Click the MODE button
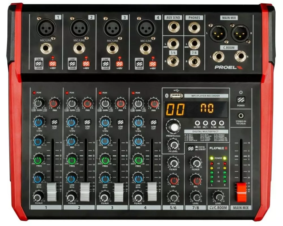Screen dimensions: 283x226 click(x=222, y=123)
